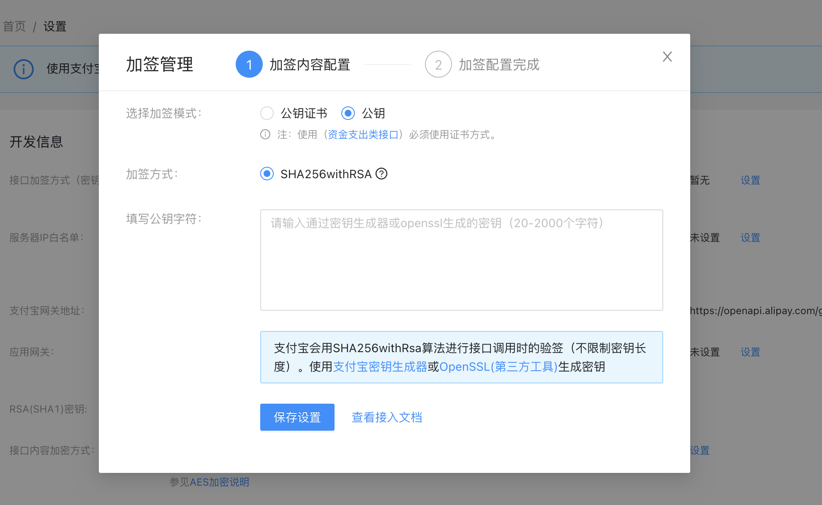Click the step 2 circle 加签配置完成
This screenshot has height=505, width=822.
438,65
